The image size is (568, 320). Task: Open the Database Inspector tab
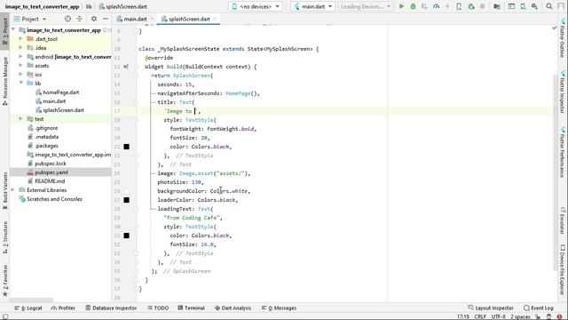pos(111,308)
